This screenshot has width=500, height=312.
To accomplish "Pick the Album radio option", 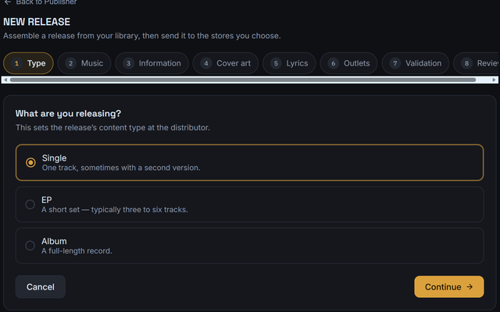I will 30,246.
